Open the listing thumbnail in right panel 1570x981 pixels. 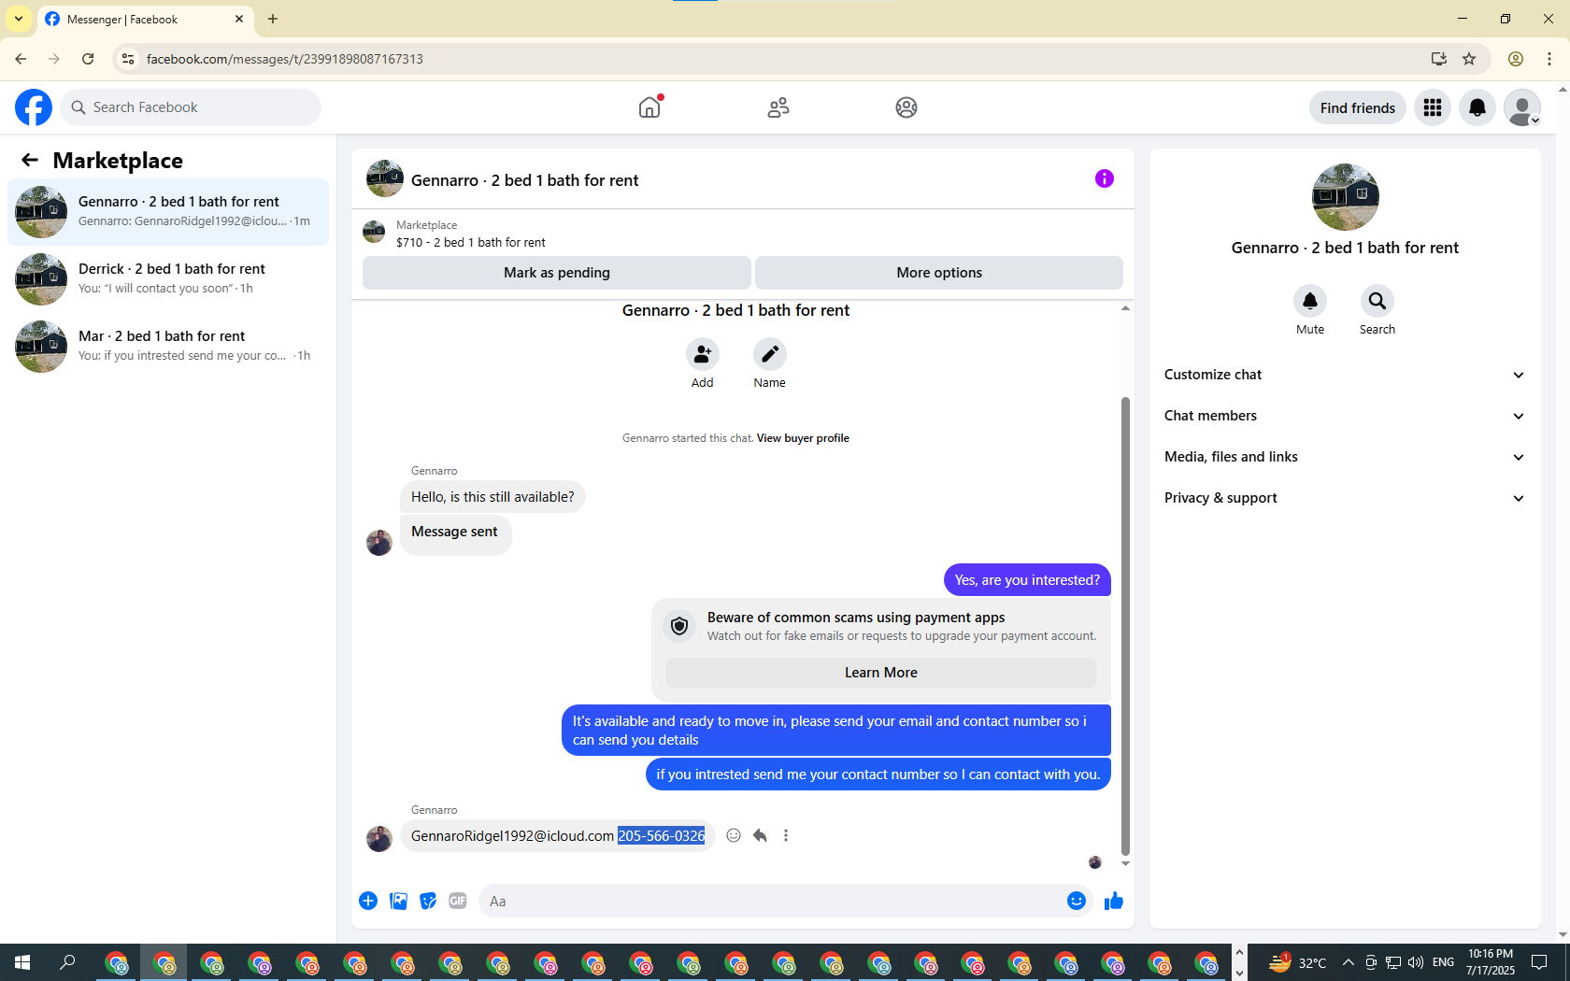pyautogui.click(x=1346, y=197)
